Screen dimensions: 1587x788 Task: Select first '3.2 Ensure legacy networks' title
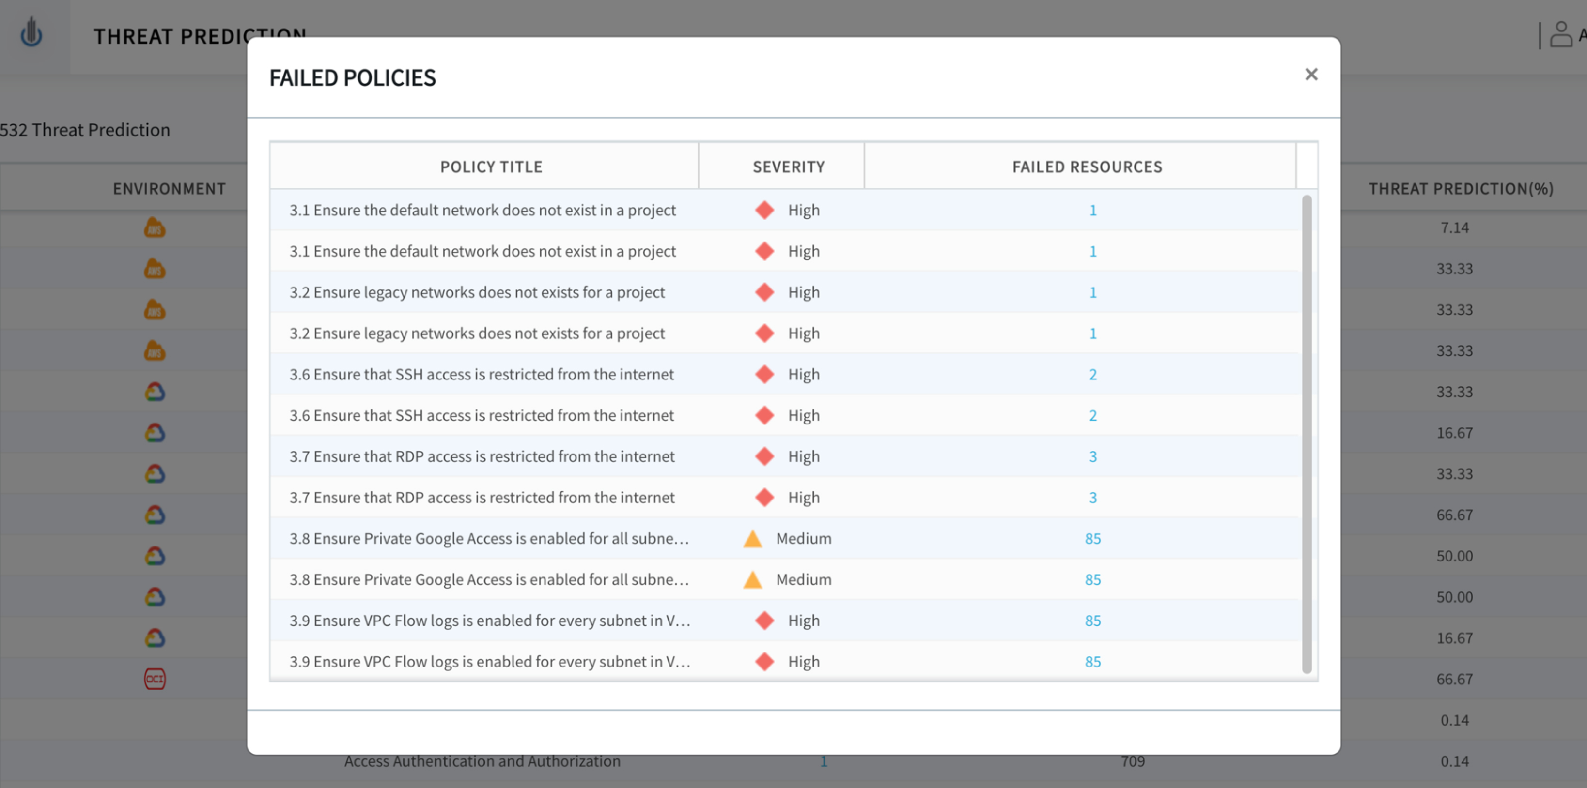477,292
